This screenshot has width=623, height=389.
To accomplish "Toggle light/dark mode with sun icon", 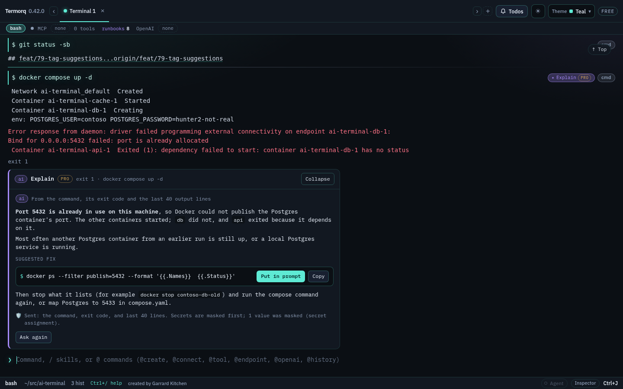I will coord(538,11).
